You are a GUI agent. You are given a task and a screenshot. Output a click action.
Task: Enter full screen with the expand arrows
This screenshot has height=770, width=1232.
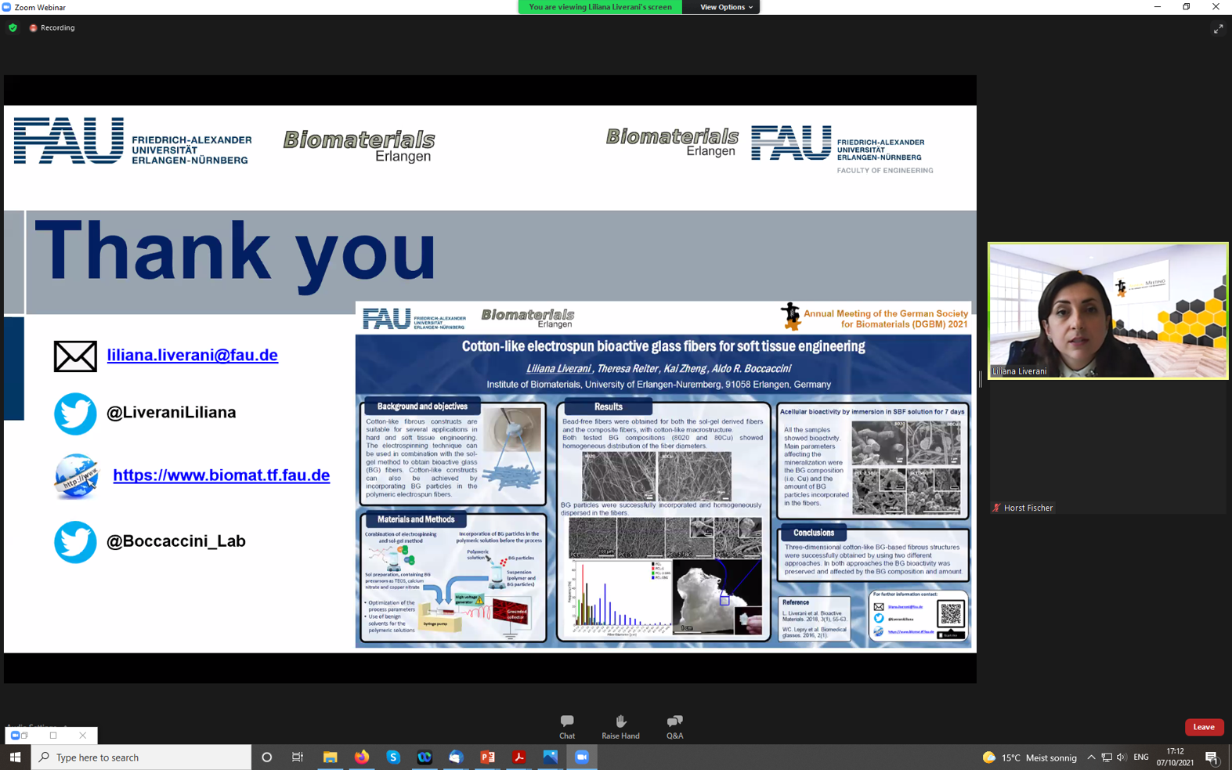[1218, 29]
